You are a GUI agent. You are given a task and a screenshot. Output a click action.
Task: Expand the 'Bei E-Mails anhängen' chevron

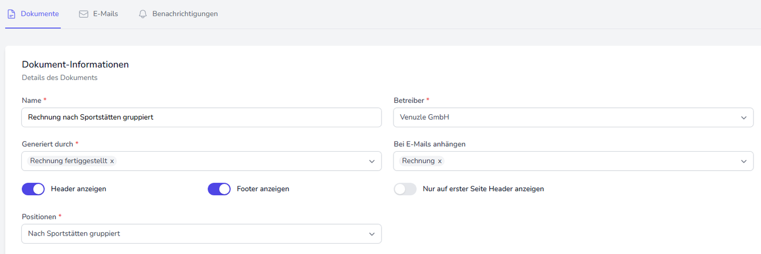743,161
